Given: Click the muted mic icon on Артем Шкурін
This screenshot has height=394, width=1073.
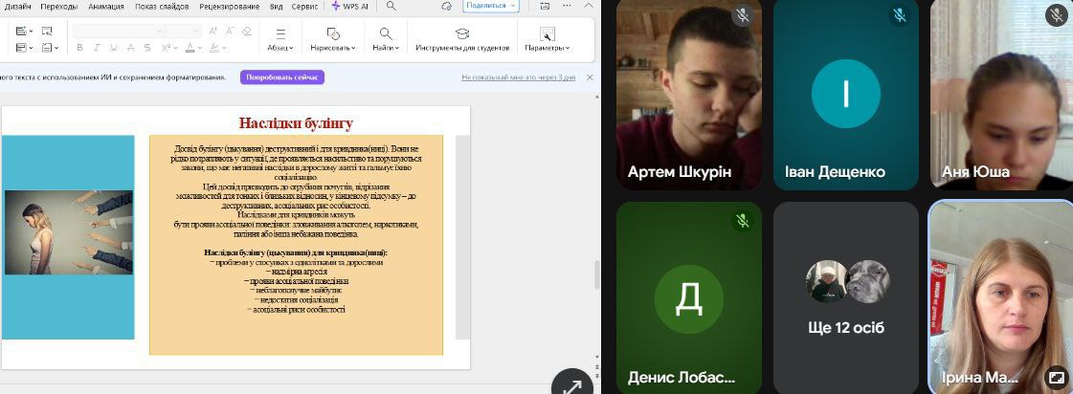Looking at the screenshot, I should (742, 15).
